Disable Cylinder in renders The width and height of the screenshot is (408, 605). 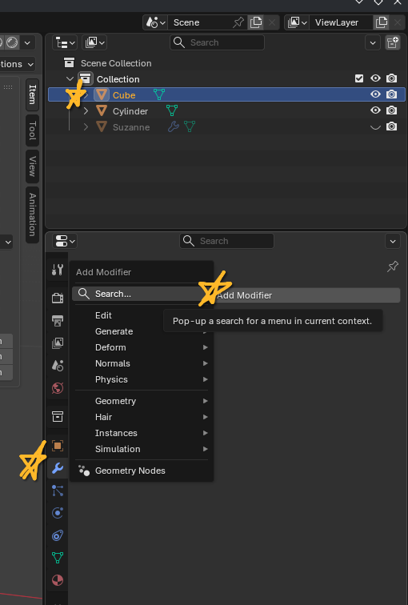coord(391,110)
